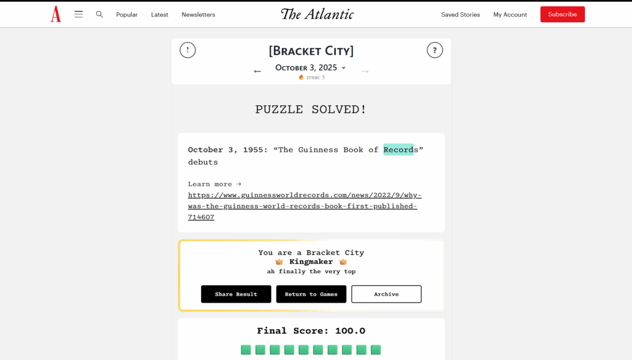This screenshot has height=360, width=632.
Task: Open Saved Stories
Action: 460,14
